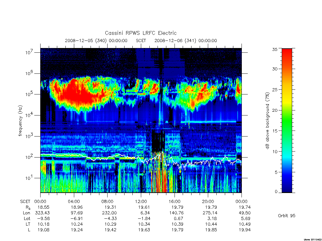This screenshot has height=241, width=322.
Task: Select the Rs value 18.55
Action: tap(43, 207)
